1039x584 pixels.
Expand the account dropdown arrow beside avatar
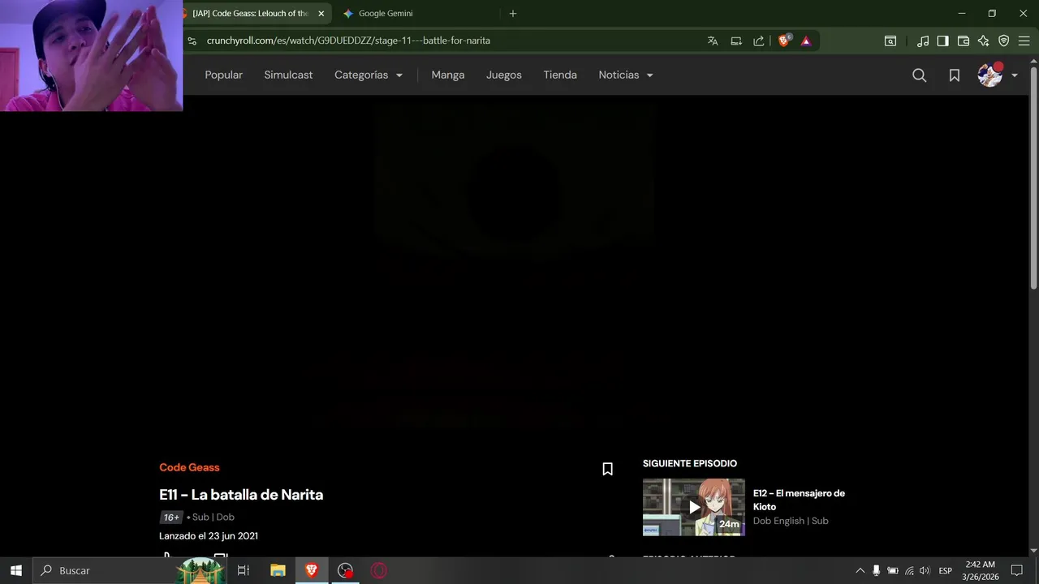point(1015,75)
